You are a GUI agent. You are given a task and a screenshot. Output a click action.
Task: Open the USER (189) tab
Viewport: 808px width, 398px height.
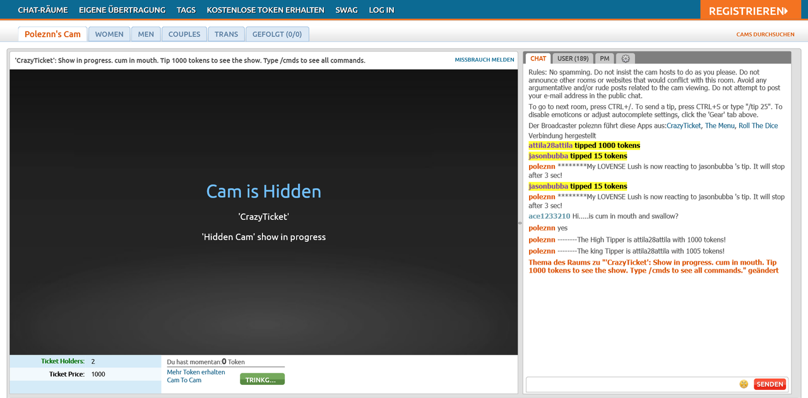pyautogui.click(x=573, y=59)
